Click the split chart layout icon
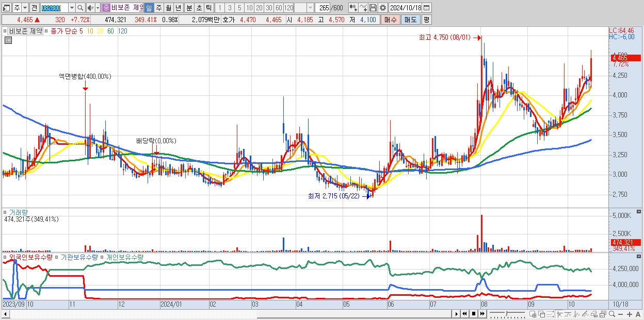The height and width of the screenshot is (320, 644). pos(533,314)
